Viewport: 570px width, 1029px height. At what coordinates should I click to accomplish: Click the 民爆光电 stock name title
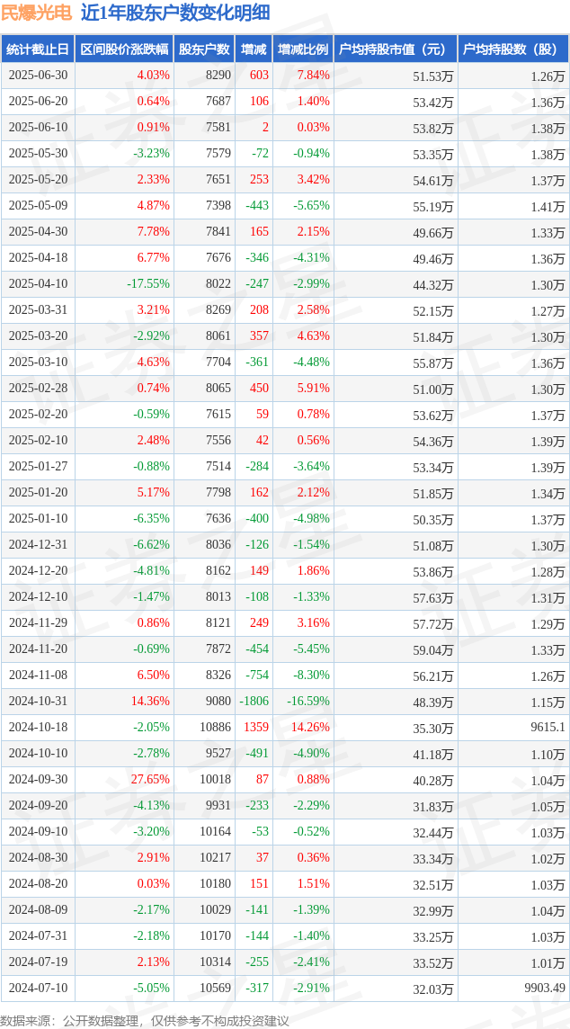pos(35,12)
